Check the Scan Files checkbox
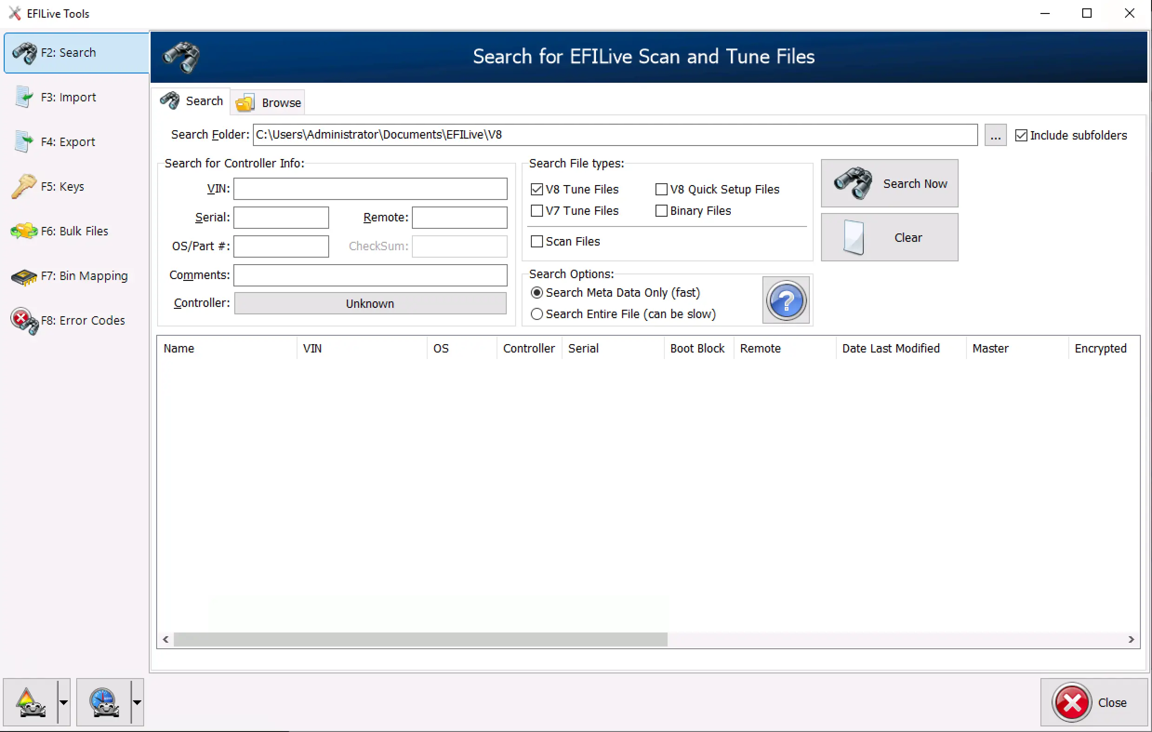Image resolution: width=1152 pixels, height=732 pixels. coord(537,242)
